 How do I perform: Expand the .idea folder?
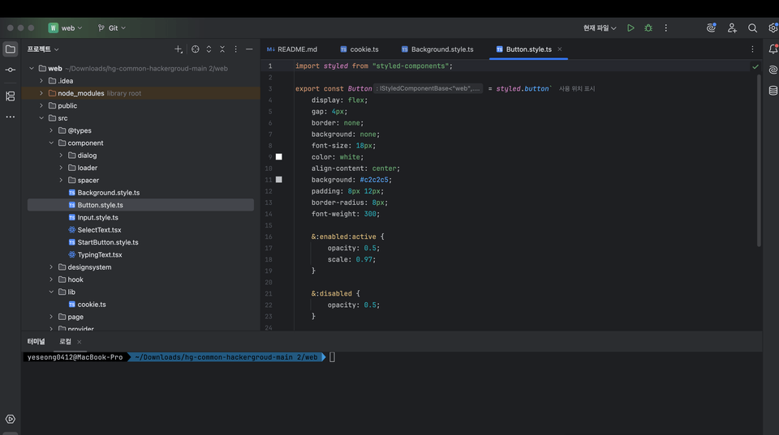41,81
